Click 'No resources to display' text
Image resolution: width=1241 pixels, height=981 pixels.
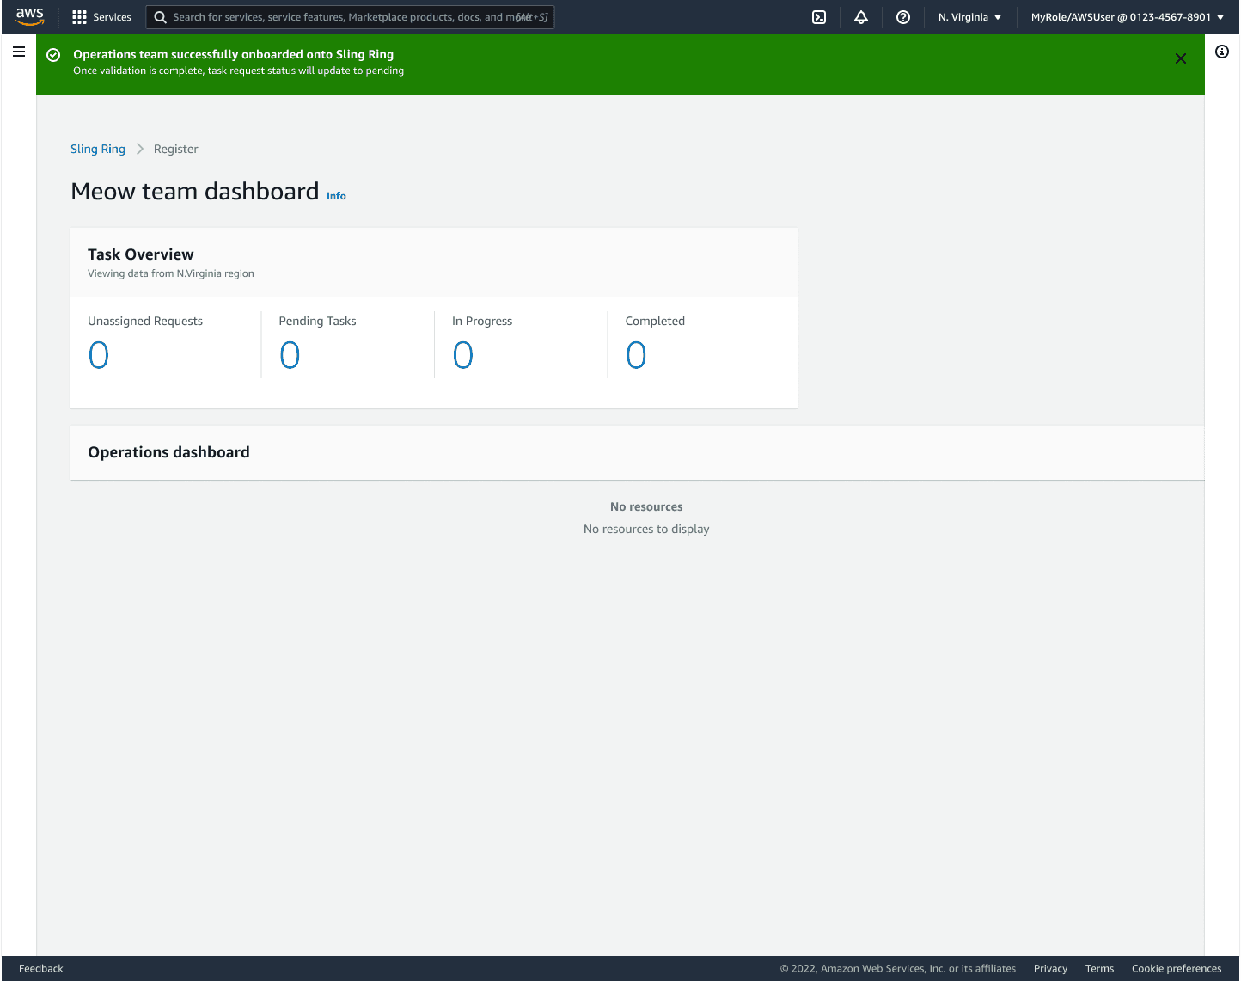[x=646, y=529]
